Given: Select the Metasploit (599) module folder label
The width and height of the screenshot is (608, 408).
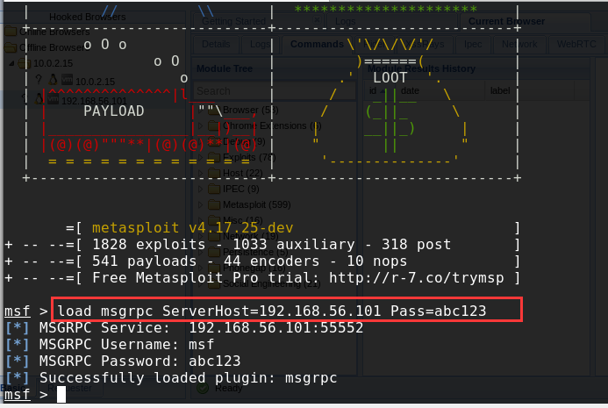Looking at the screenshot, I should (257, 204).
